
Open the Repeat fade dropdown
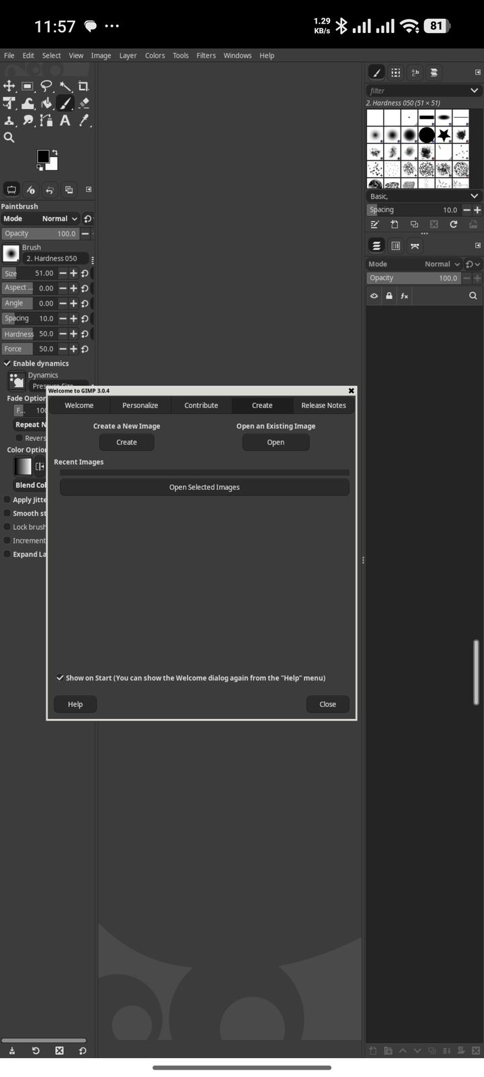(30, 425)
